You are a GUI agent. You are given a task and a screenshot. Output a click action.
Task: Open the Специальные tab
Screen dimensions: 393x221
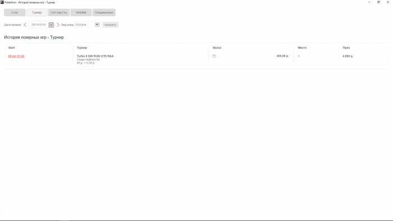click(x=104, y=12)
